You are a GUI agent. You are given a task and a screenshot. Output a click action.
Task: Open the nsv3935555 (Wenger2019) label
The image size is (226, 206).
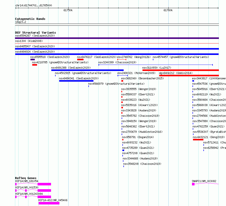pyautogui.click(x=139, y=89)
